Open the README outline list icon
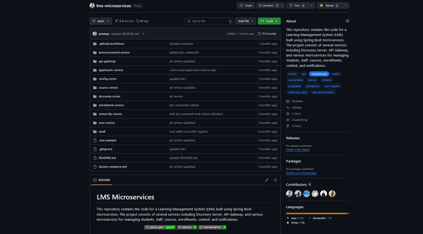 275,180
